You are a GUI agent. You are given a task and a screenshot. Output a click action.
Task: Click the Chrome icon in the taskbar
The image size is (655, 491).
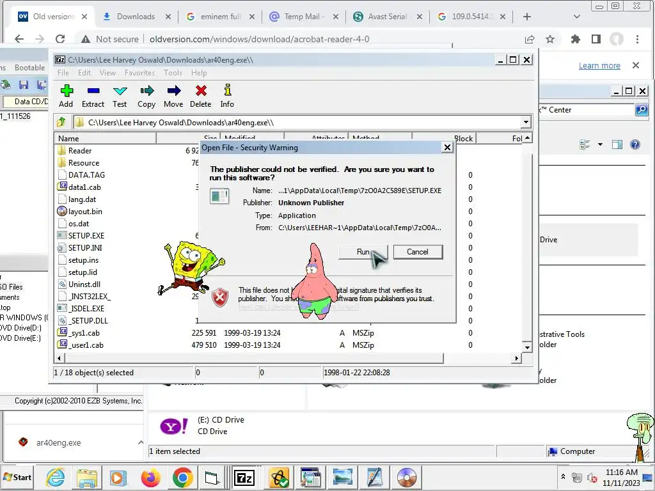[182, 477]
